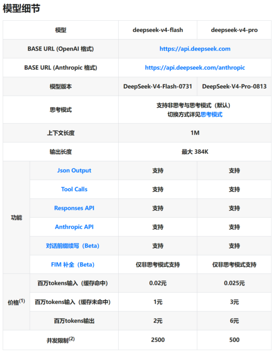The height and width of the screenshot is (353, 275).
Task: Click the 百万tokens输入（缓存未命中）label
Action: (73, 302)
